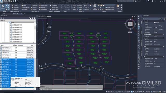
Task: Click the Sample Lines tool
Action: click(x=54, y=7)
